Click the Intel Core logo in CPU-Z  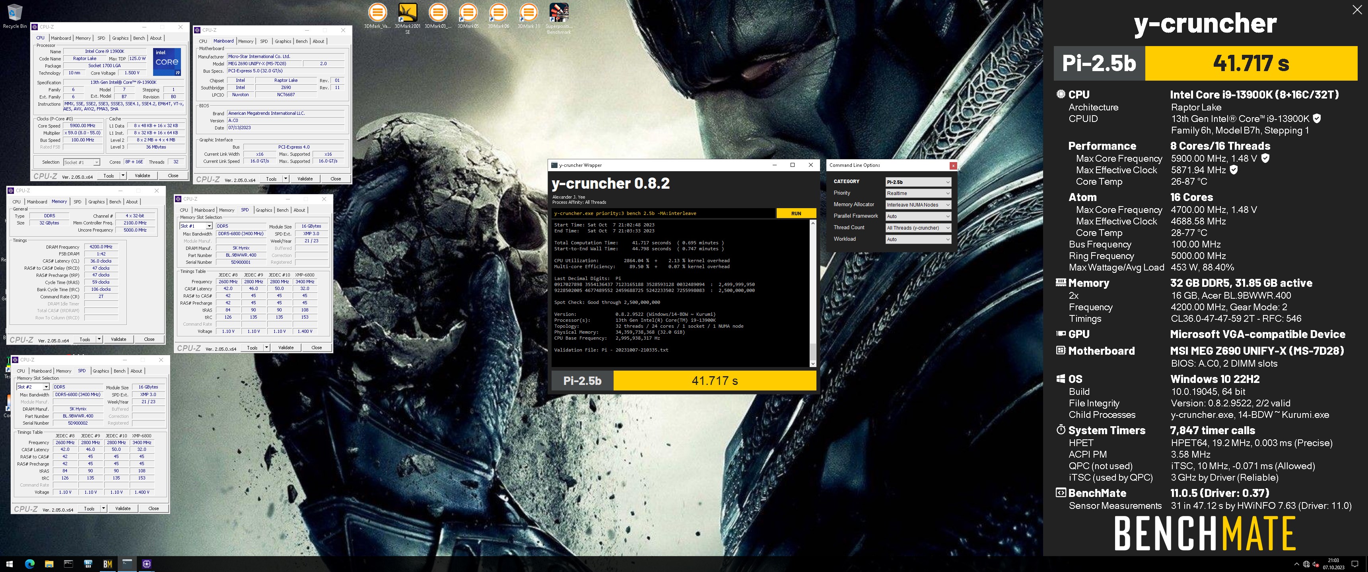click(167, 62)
